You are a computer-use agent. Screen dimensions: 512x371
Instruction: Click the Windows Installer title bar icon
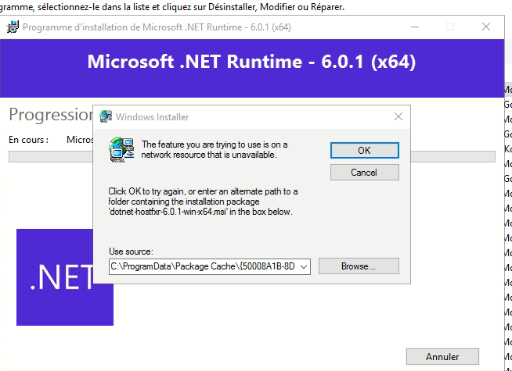(106, 116)
